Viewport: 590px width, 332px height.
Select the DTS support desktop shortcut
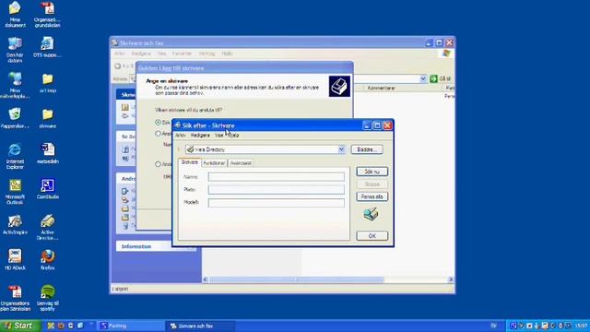[x=47, y=47]
